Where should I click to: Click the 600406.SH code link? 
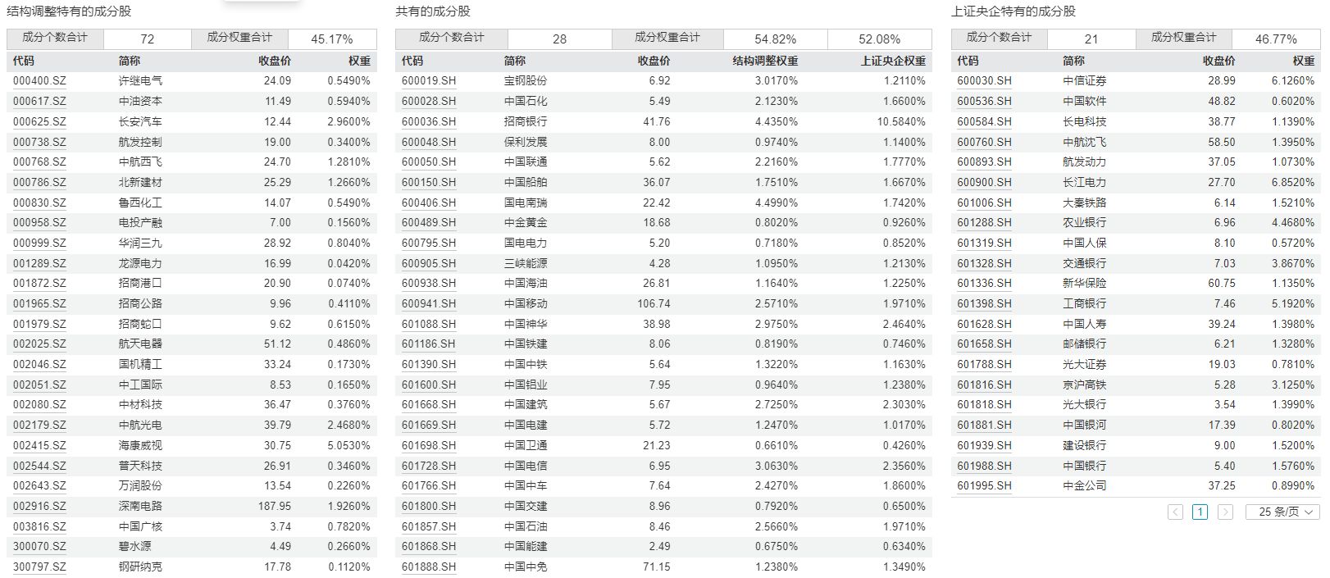tap(429, 203)
